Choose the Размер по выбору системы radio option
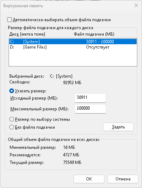This screenshot has width=142, height=188. point(11,119)
